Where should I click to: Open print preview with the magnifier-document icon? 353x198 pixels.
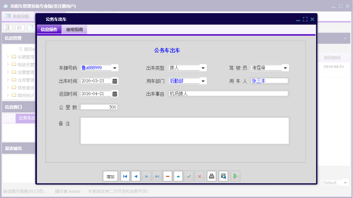223,176
